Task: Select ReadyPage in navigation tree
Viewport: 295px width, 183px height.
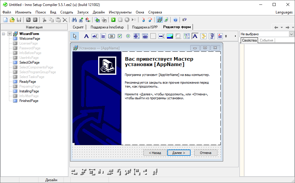Action: [x=28, y=82]
